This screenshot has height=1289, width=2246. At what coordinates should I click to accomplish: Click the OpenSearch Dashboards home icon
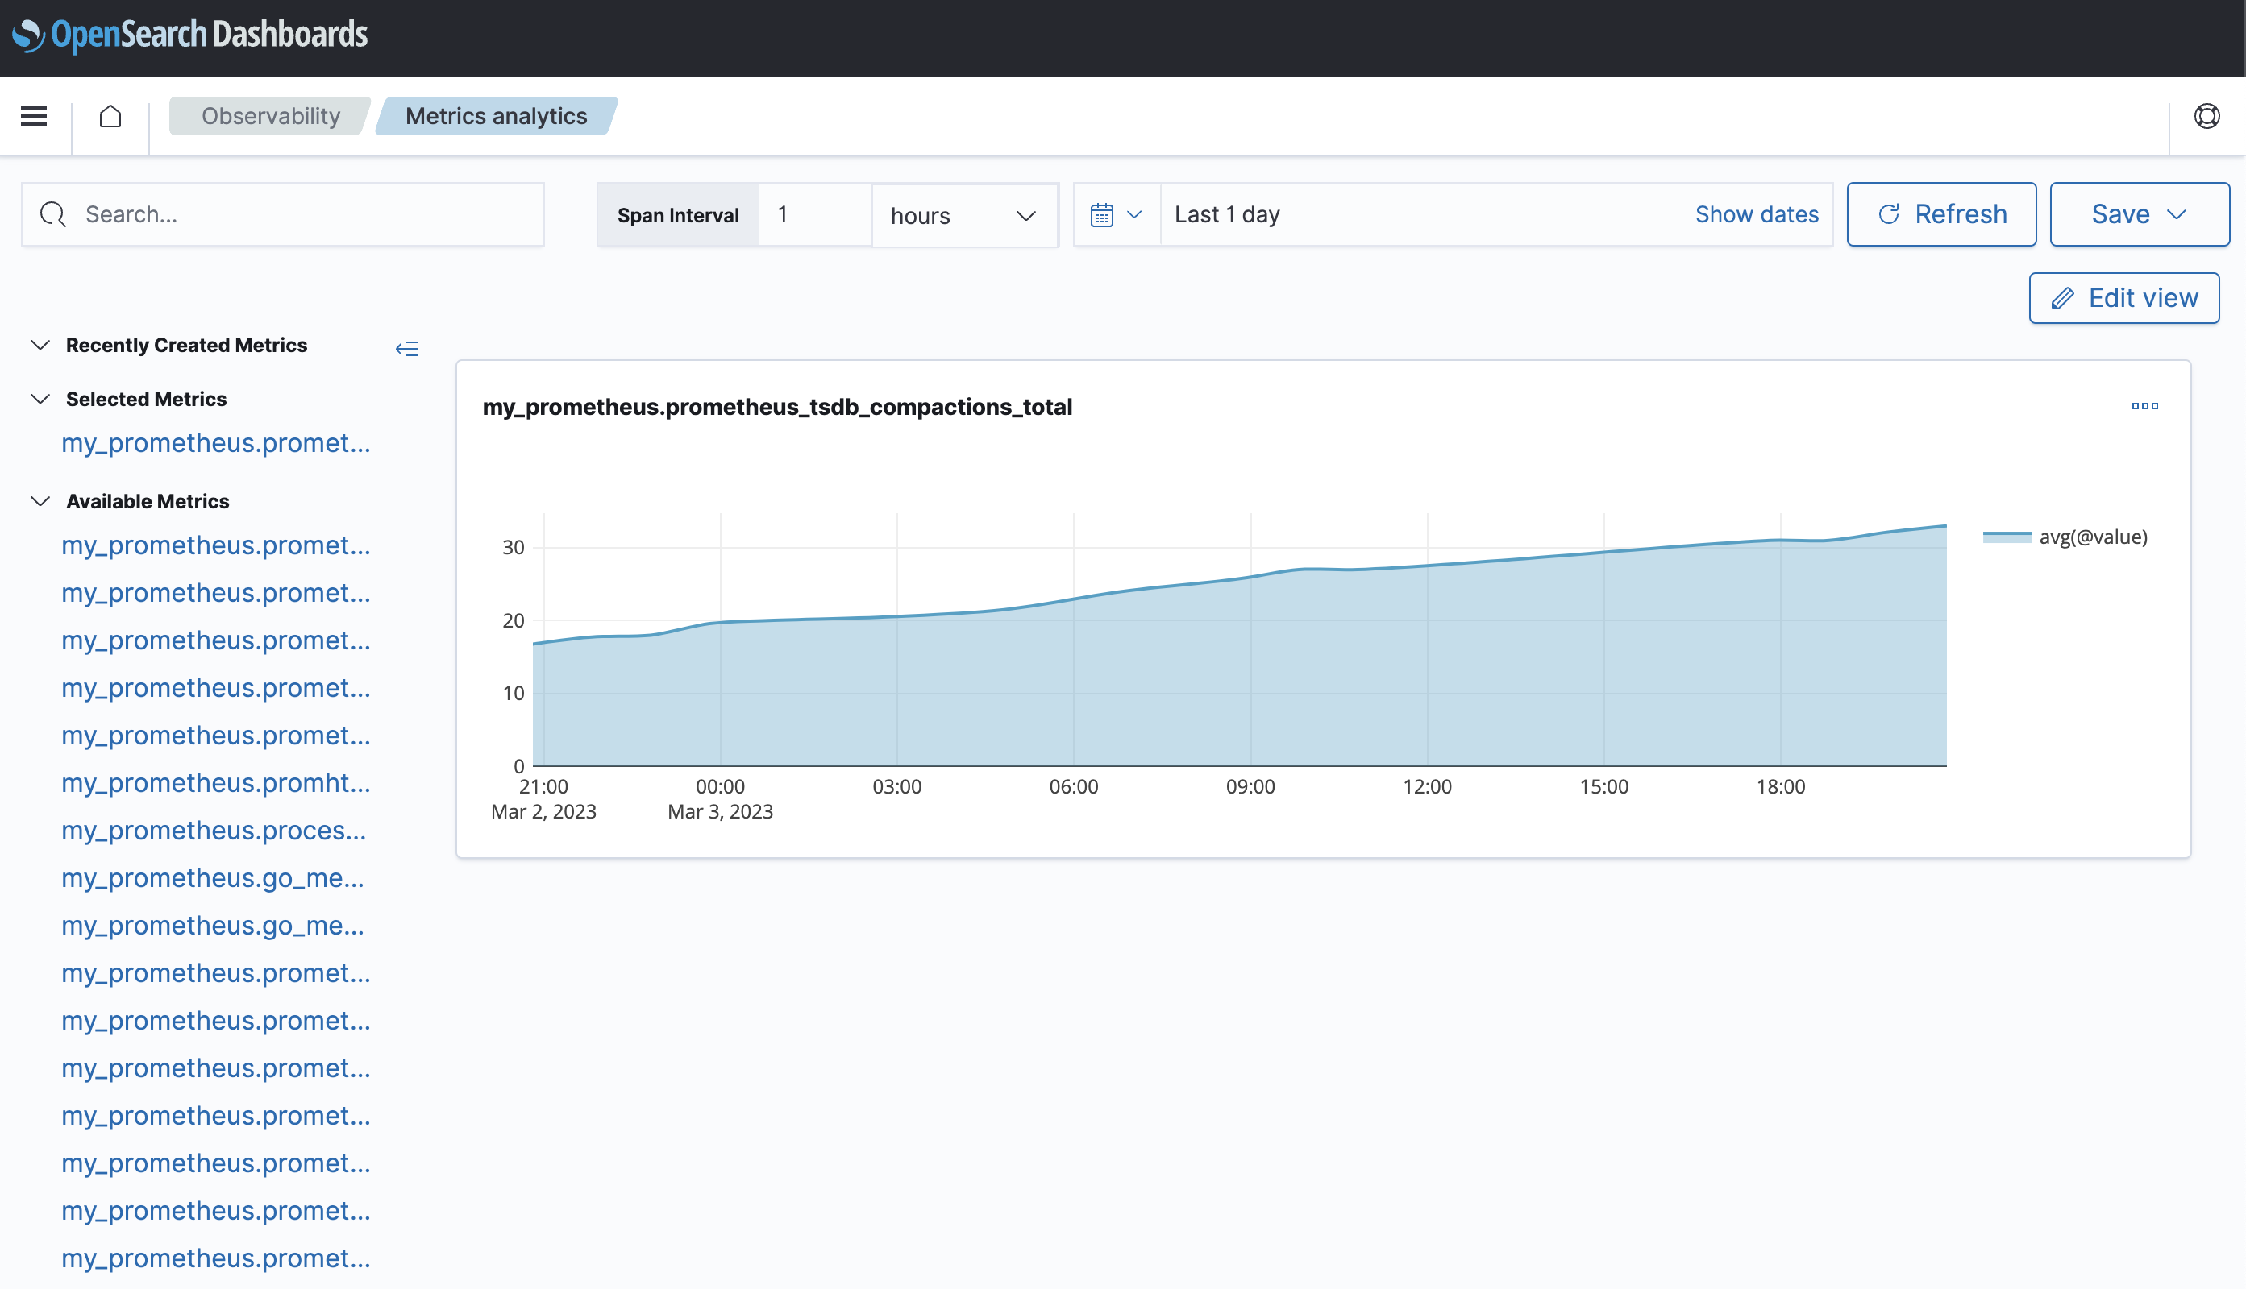click(x=110, y=116)
